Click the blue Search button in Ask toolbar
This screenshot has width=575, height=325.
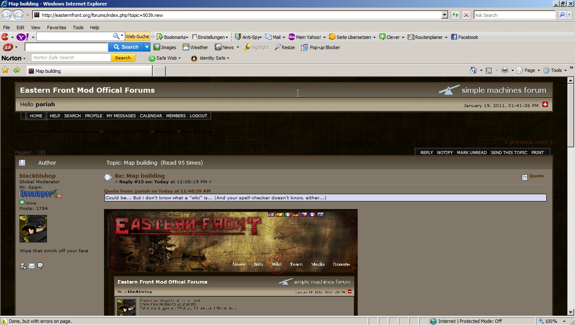coord(126,47)
